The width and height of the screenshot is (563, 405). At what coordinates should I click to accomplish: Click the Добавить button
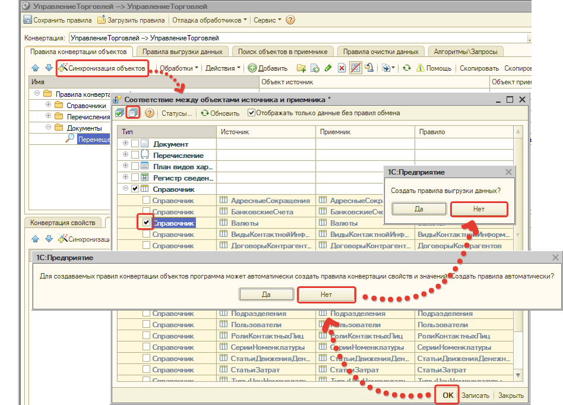tap(268, 68)
